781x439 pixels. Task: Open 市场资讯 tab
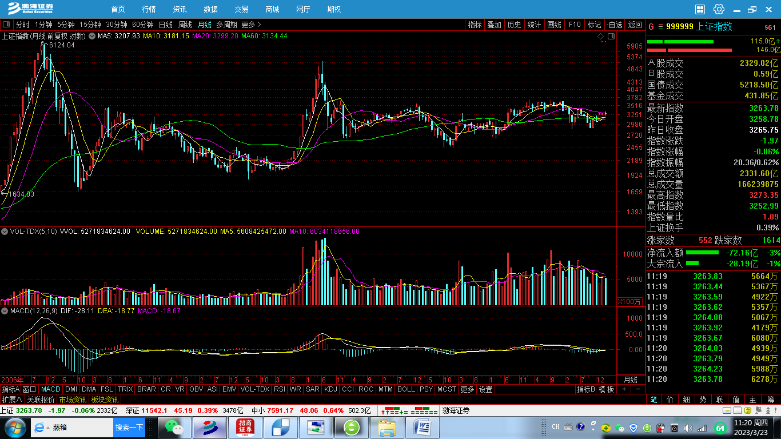point(73,400)
